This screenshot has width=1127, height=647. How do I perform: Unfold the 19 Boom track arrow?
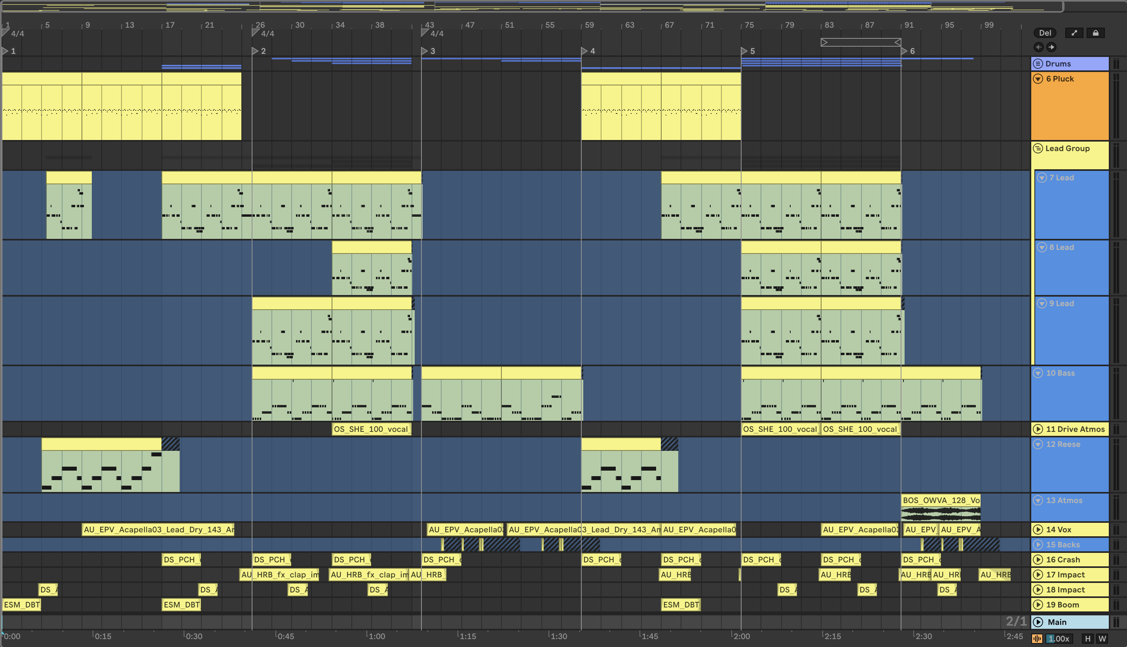[x=1038, y=605]
